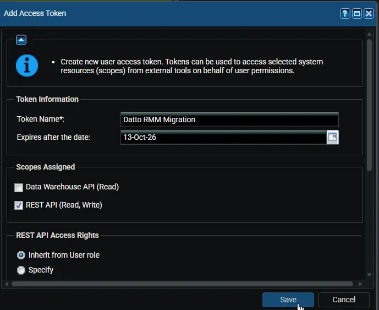This screenshot has height=310, width=379.
Task: Click the Token Name input field
Action: click(229, 119)
